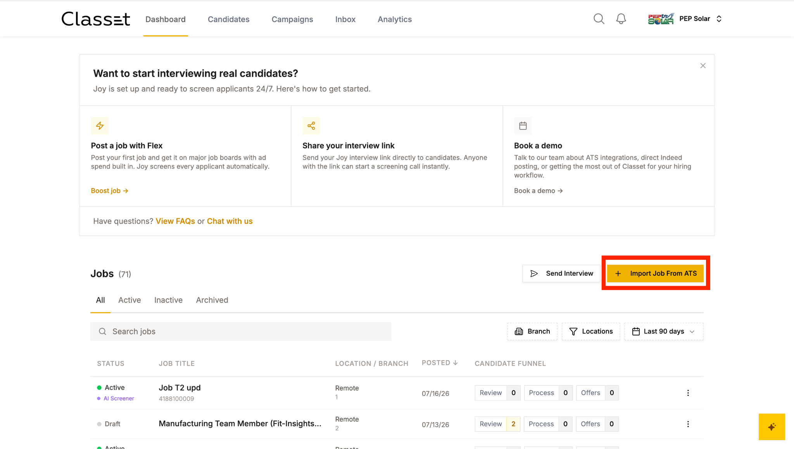Expand the Last 90 days date range

pos(664,332)
